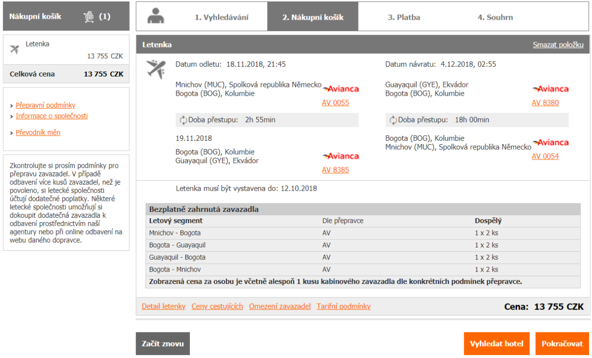
Task: Click the user profile icon in step bar
Action: (x=156, y=17)
